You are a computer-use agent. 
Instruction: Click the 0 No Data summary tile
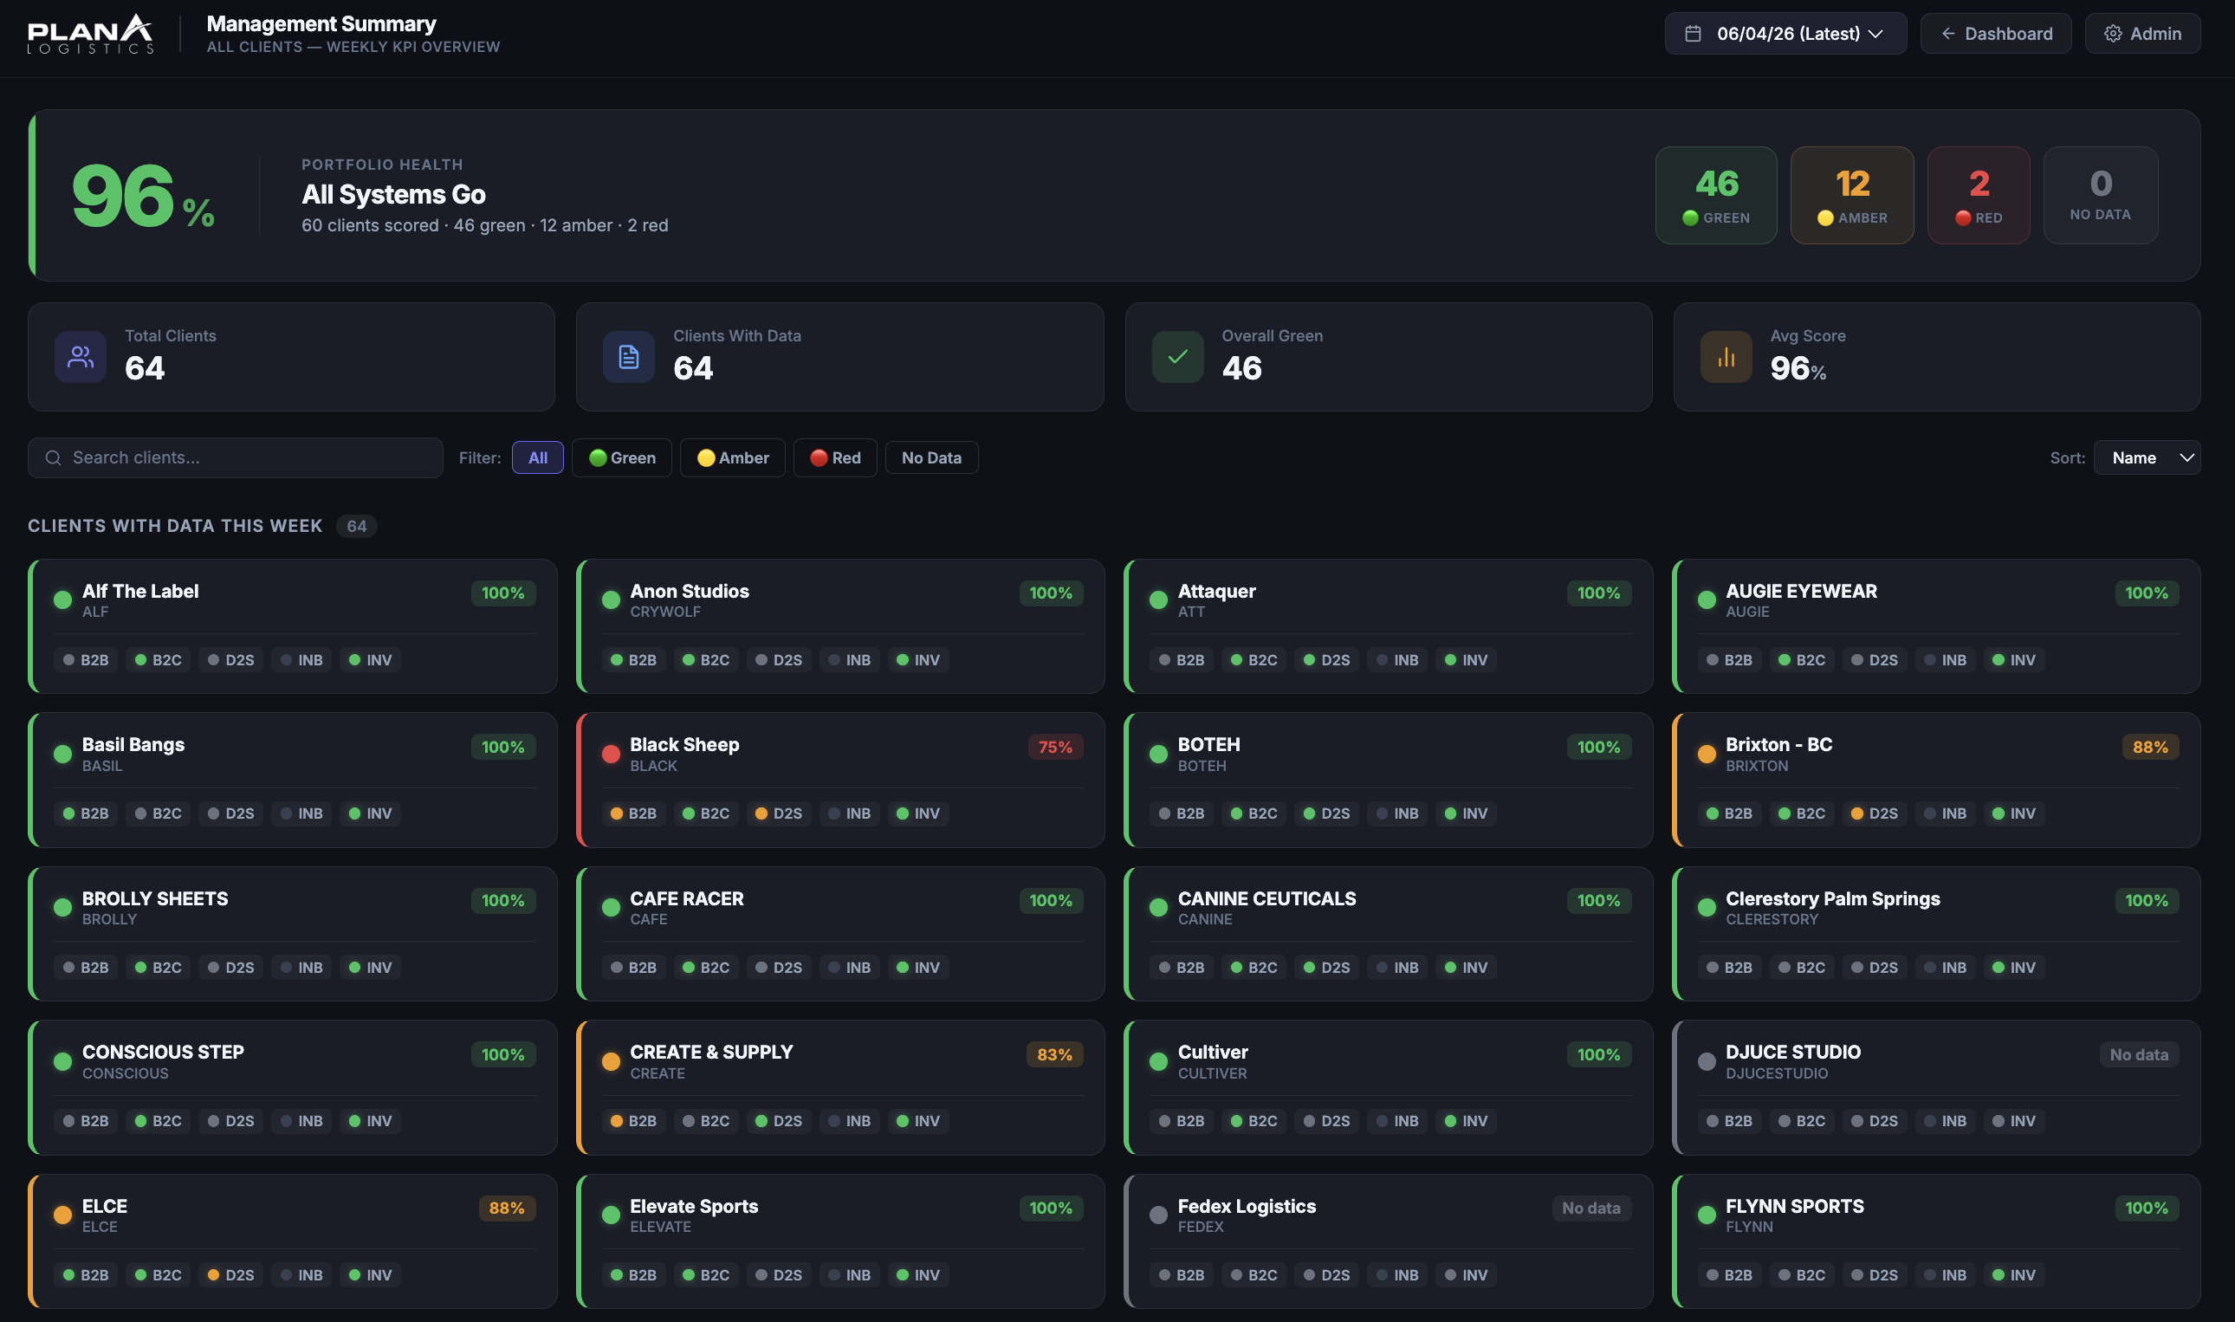[x=2102, y=195]
